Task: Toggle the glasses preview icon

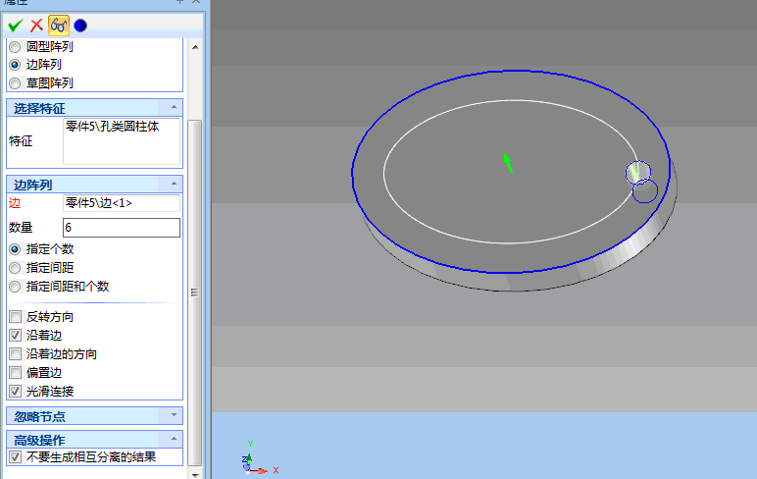Action: (x=59, y=25)
